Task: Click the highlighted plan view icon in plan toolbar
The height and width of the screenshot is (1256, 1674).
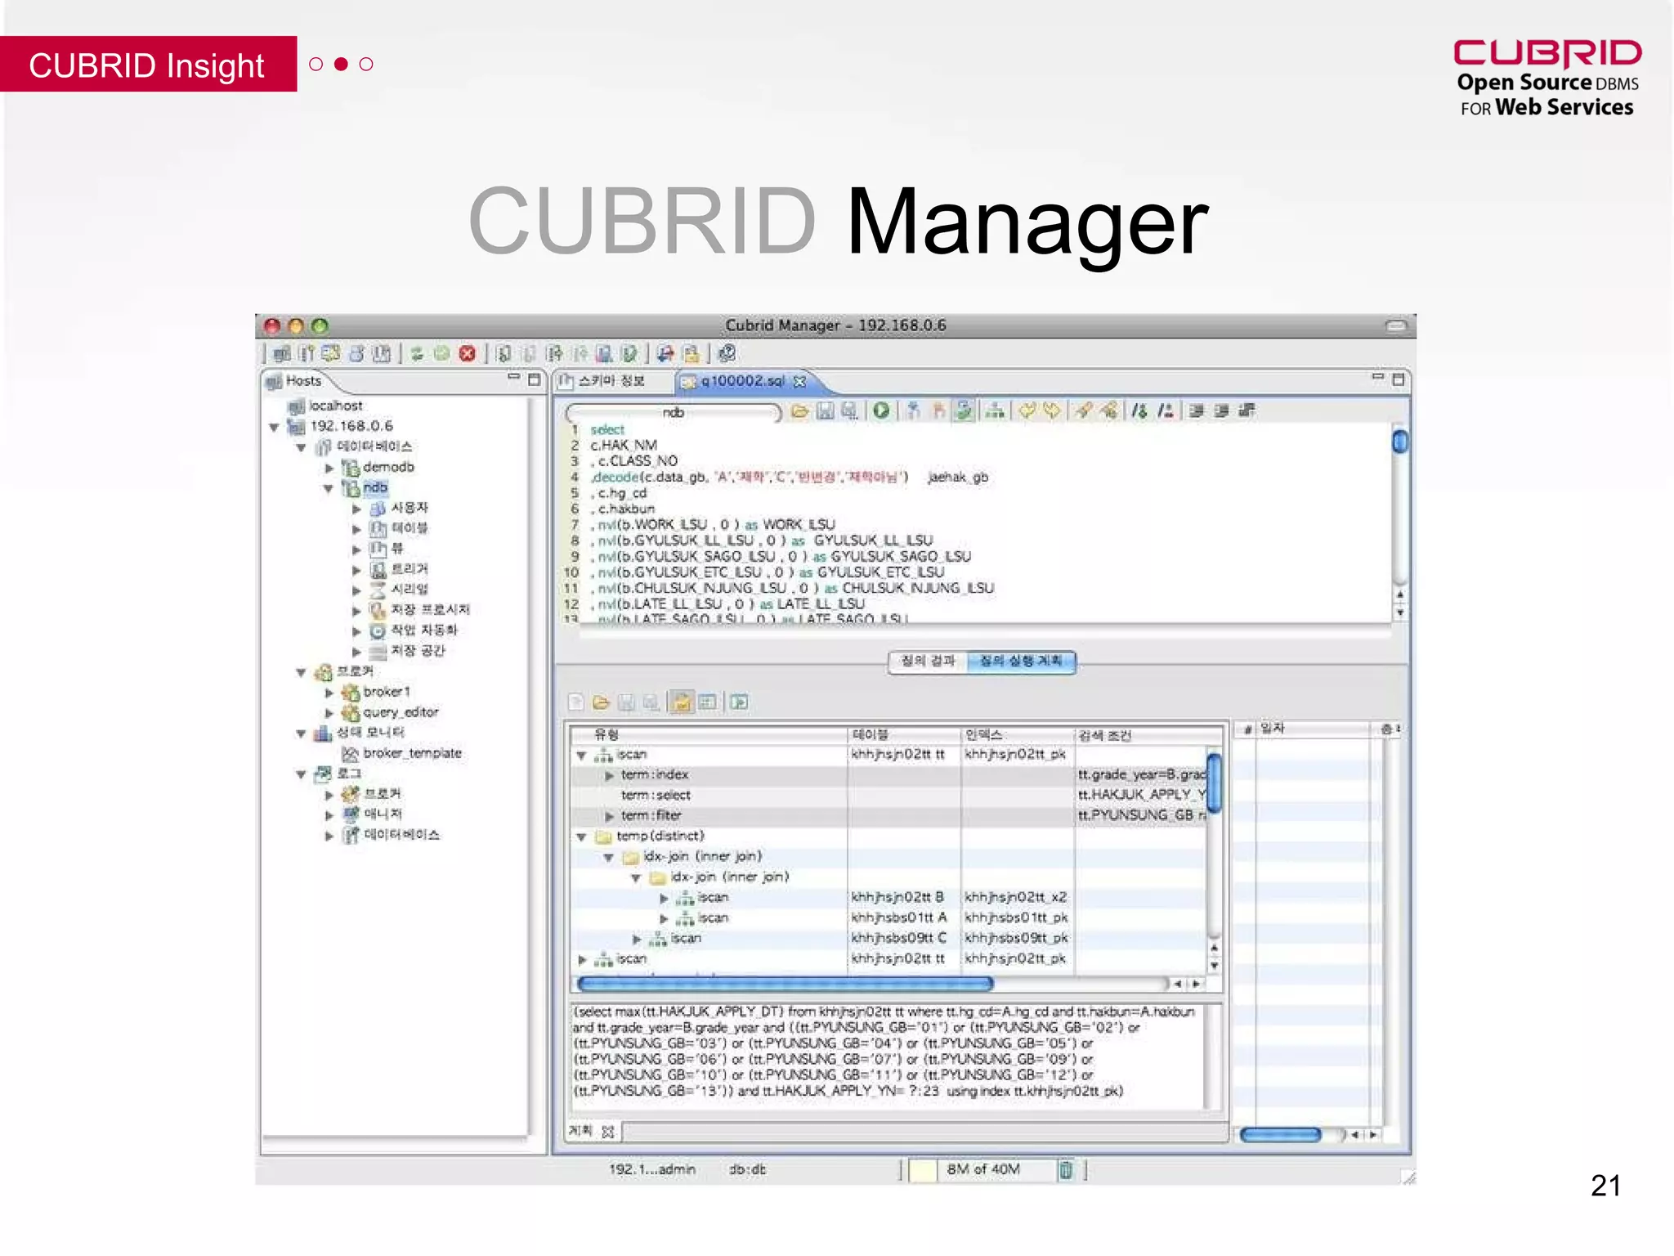Action: coord(681,702)
